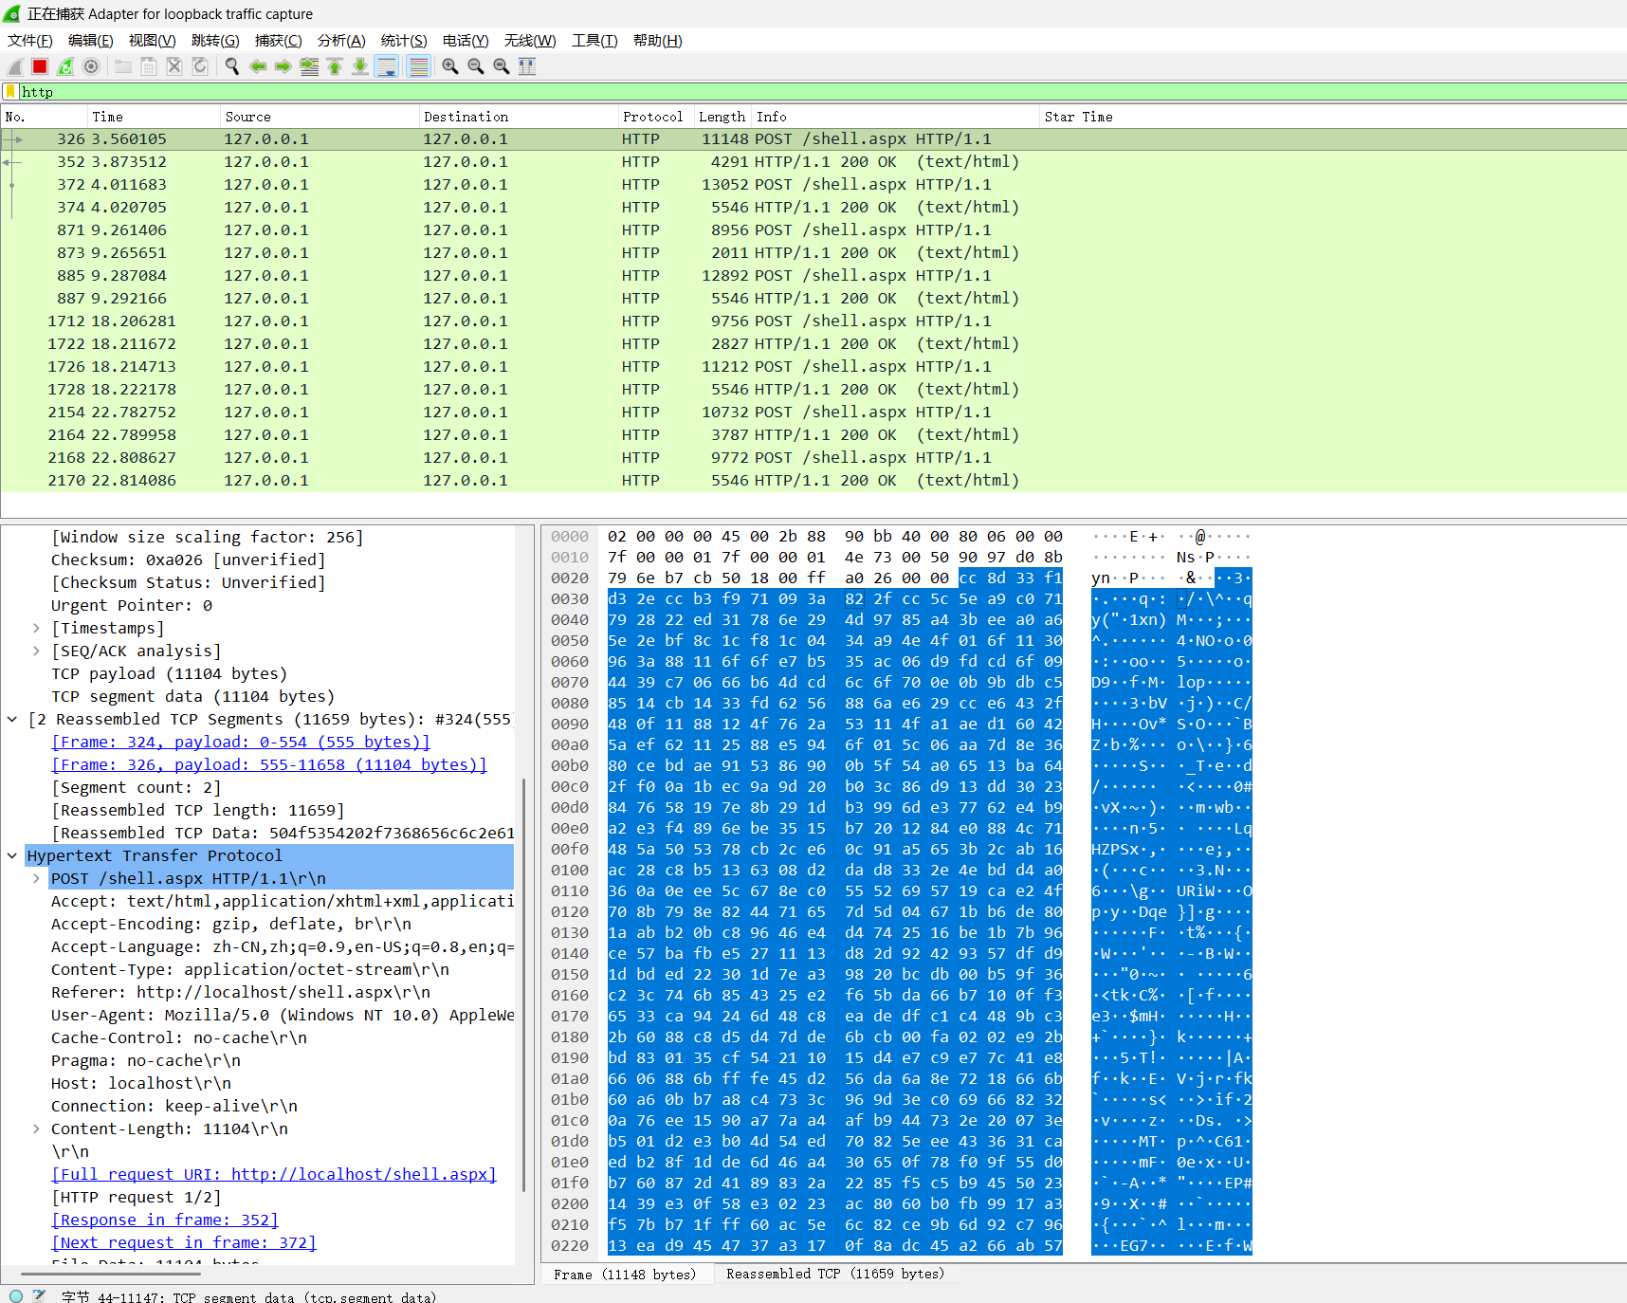Follow the Response in frame: 352 link
Image resolution: width=1627 pixels, height=1303 pixels.
pos(165,1220)
